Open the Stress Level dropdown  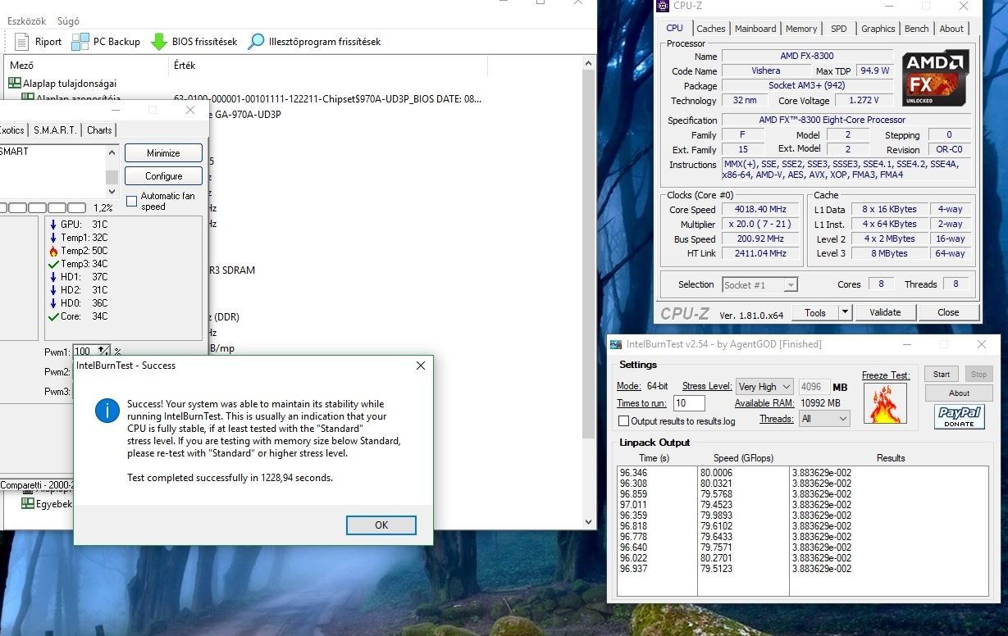point(764,387)
